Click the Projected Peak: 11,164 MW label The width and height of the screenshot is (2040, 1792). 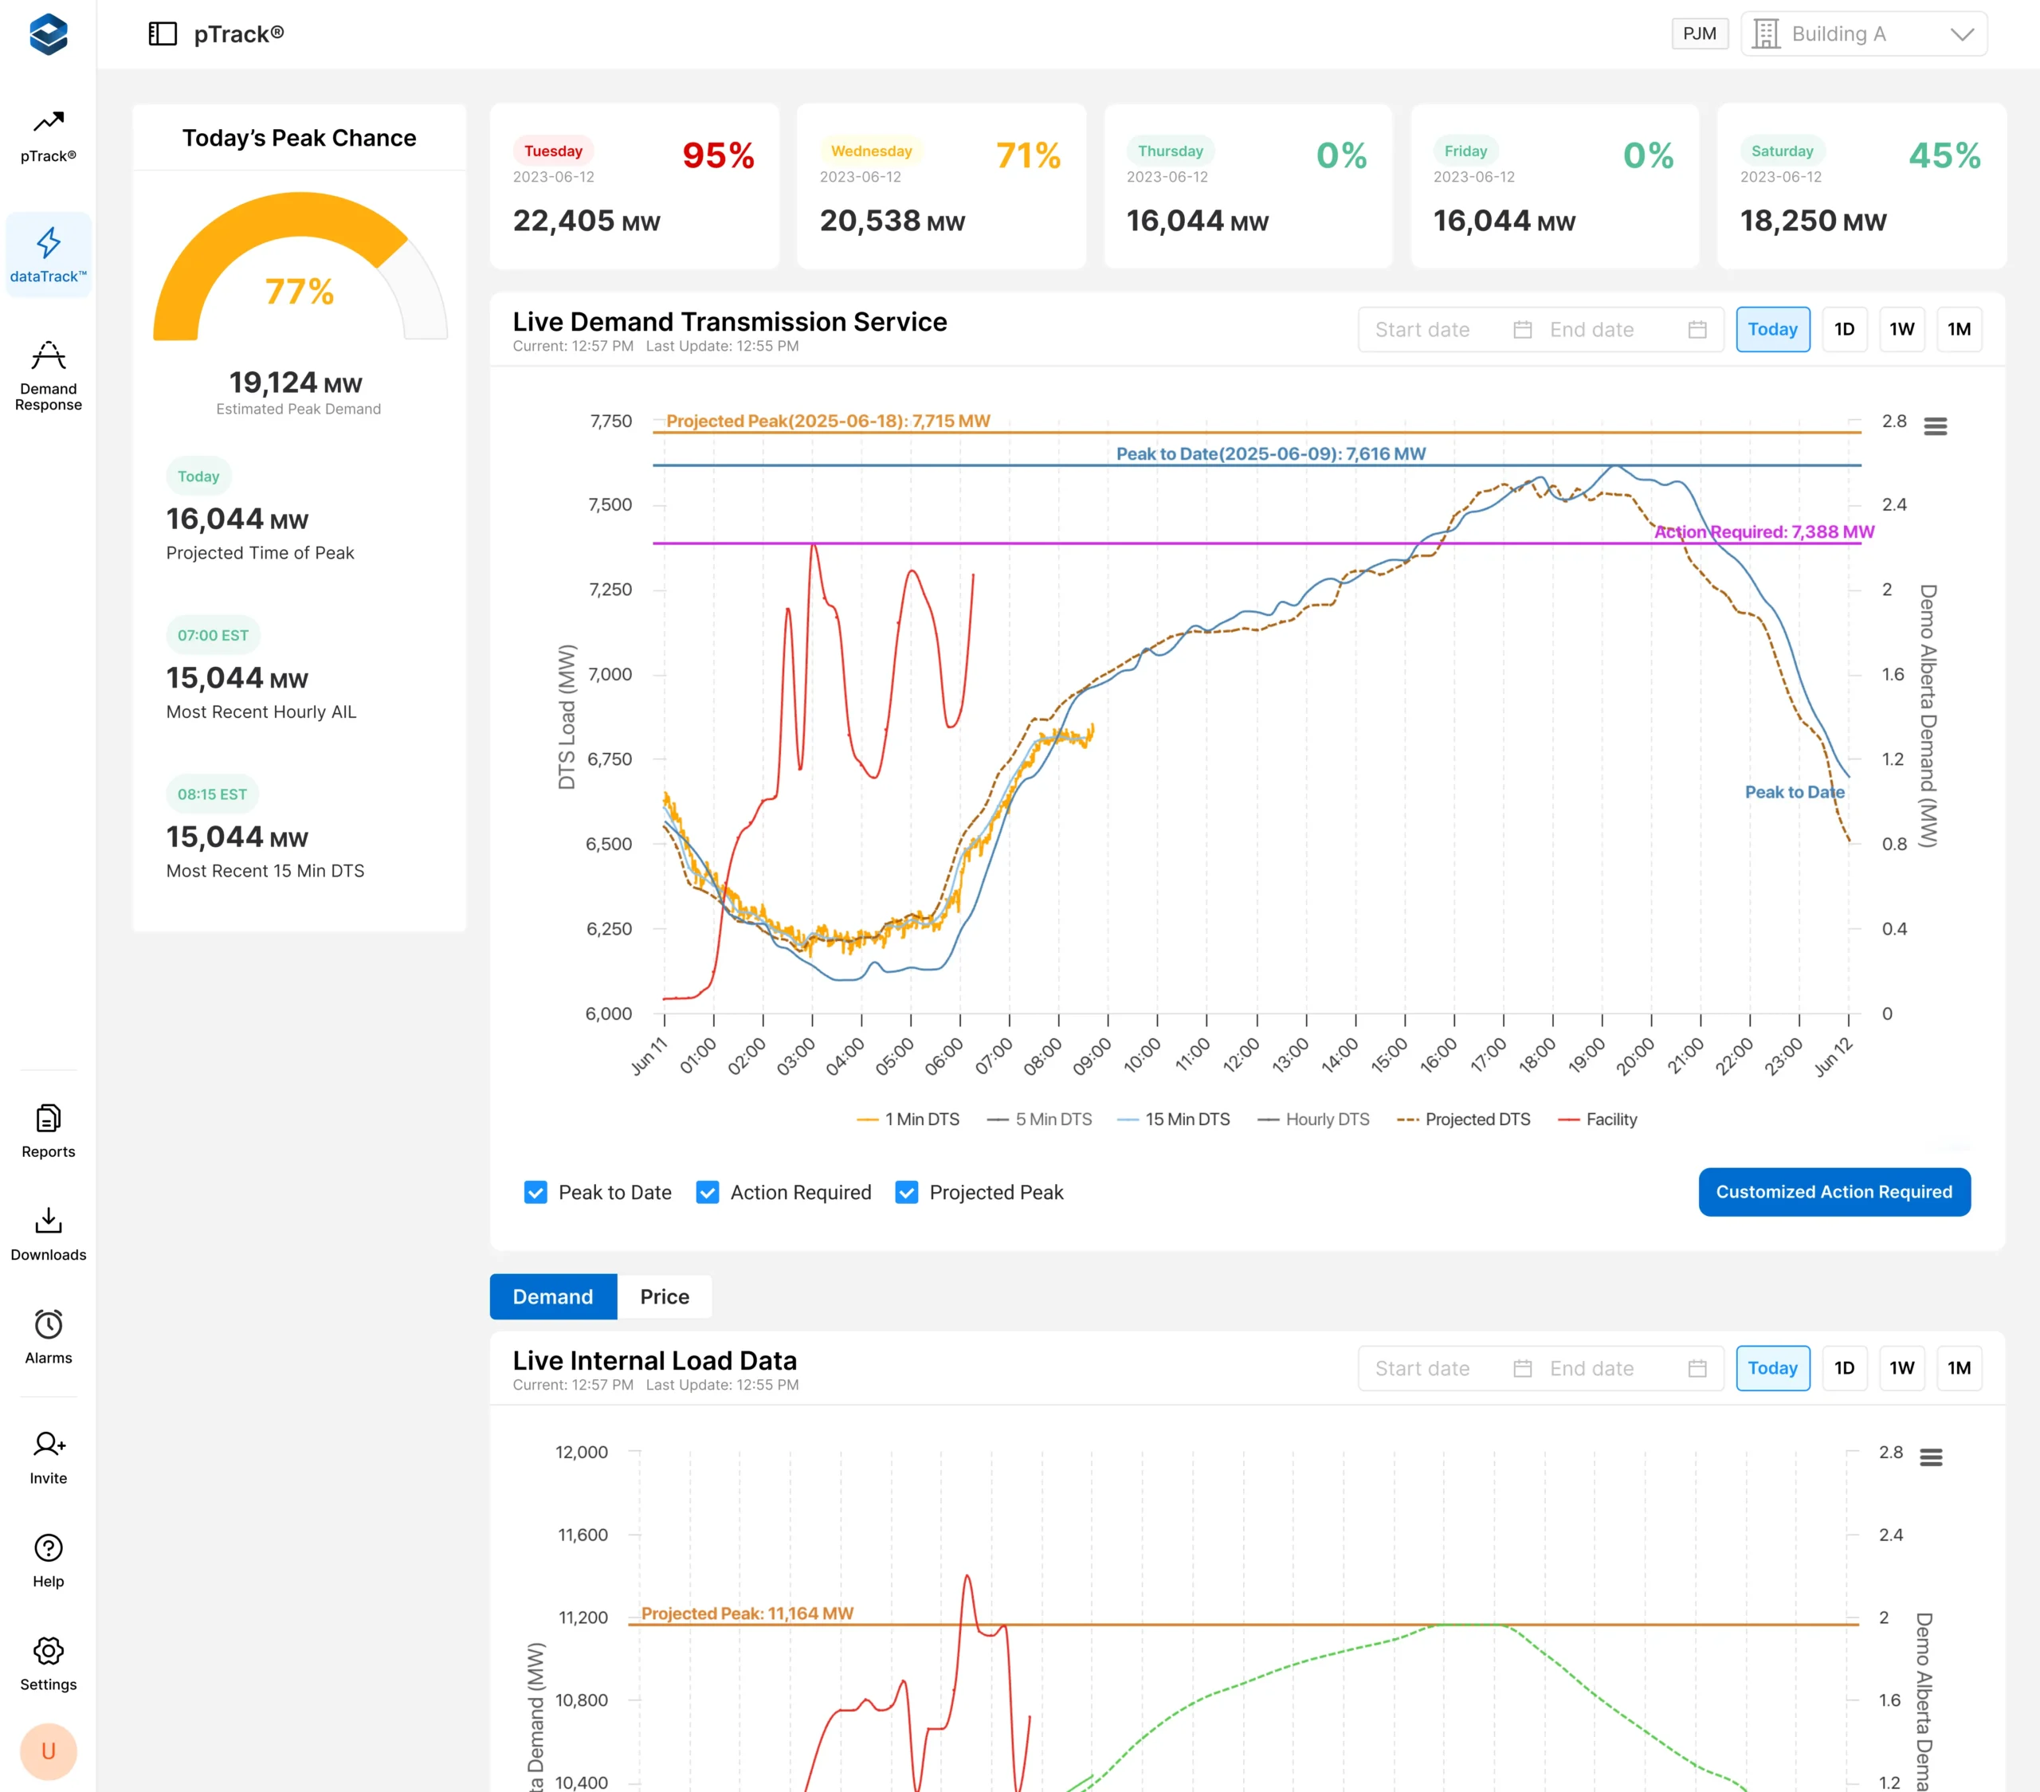(x=747, y=1614)
